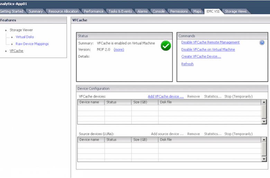Sort VFCache devices by Device name column

[x=91, y=102]
